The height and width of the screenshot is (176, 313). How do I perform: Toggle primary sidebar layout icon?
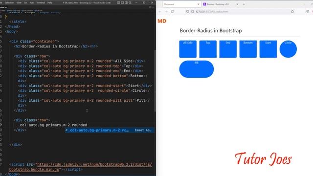[118, 2]
